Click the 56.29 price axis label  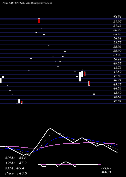pyautogui.click(x=117, y=30)
